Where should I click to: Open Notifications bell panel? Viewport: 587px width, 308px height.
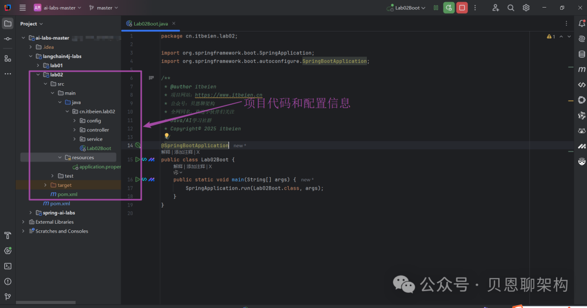point(582,23)
